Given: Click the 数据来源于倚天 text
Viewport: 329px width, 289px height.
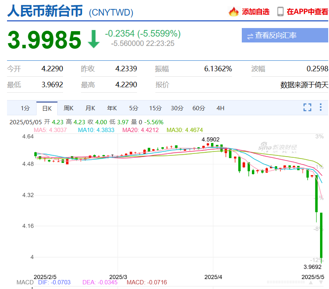Looking at the screenshot, I should click(x=304, y=85).
